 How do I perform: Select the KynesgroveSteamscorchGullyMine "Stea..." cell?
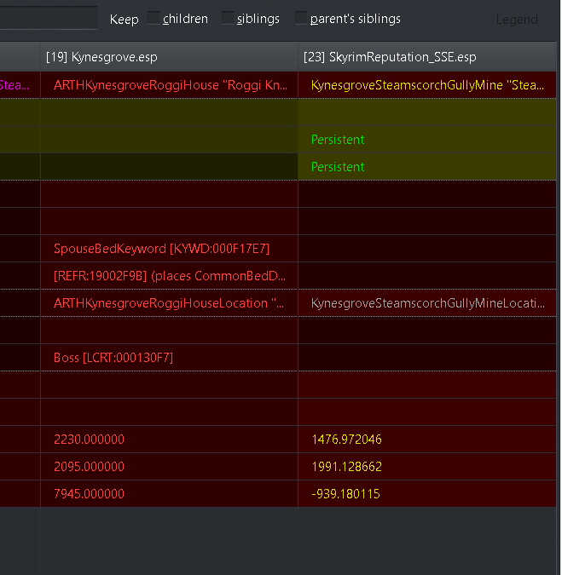(427, 85)
